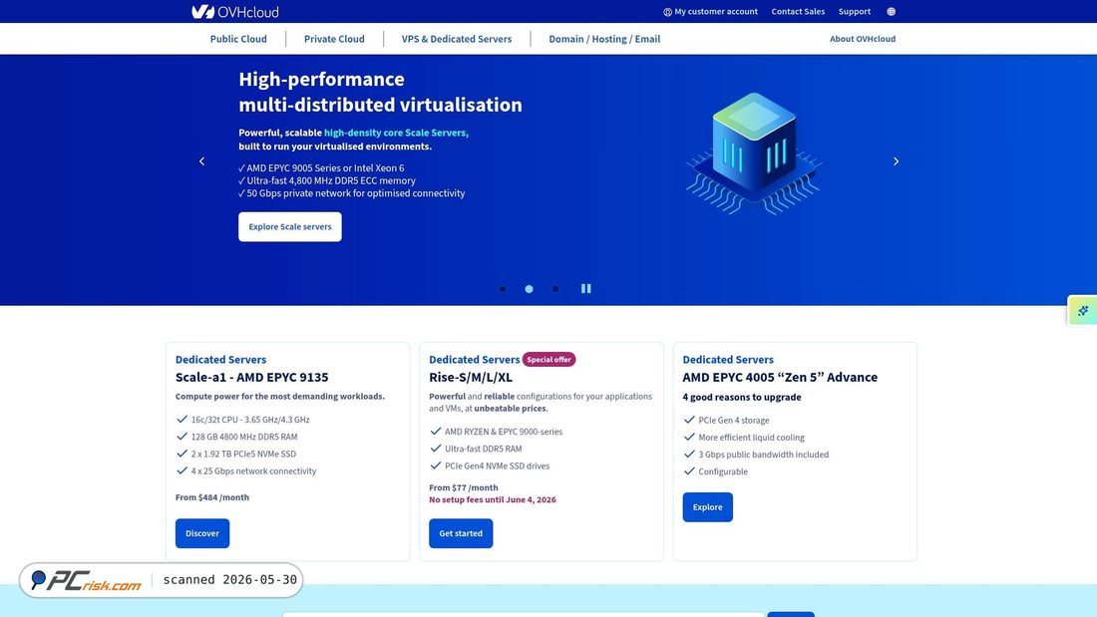Click Rise-S/M/L/XL heading
This screenshot has width=1097, height=617.
[470, 377]
